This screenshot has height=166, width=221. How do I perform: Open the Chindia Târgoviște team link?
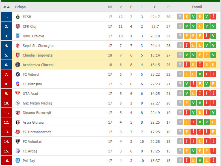coord(37,55)
